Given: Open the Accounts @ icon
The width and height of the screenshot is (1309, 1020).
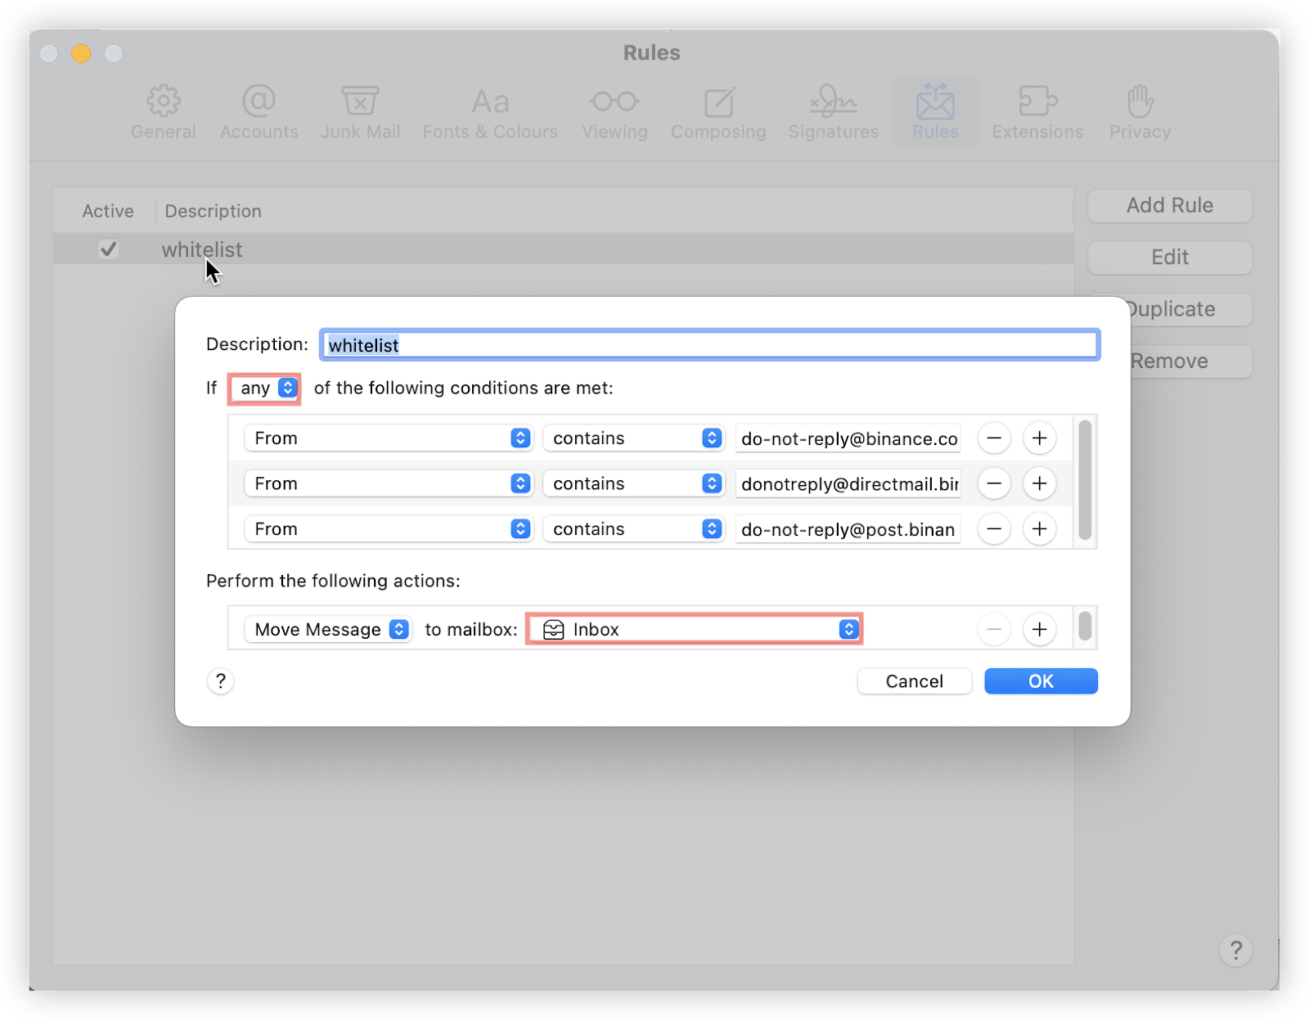Looking at the screenshot, I should coord(259,101).
